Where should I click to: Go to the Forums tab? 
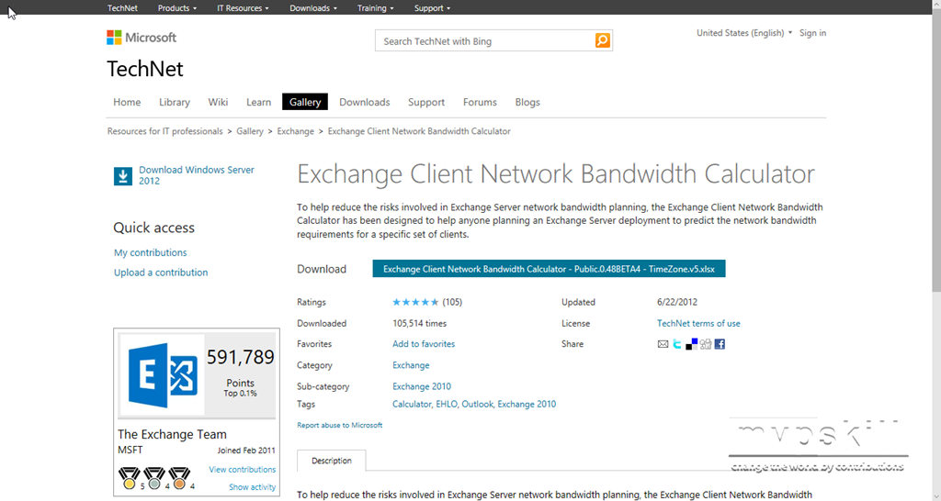click(x=480, y=102)
